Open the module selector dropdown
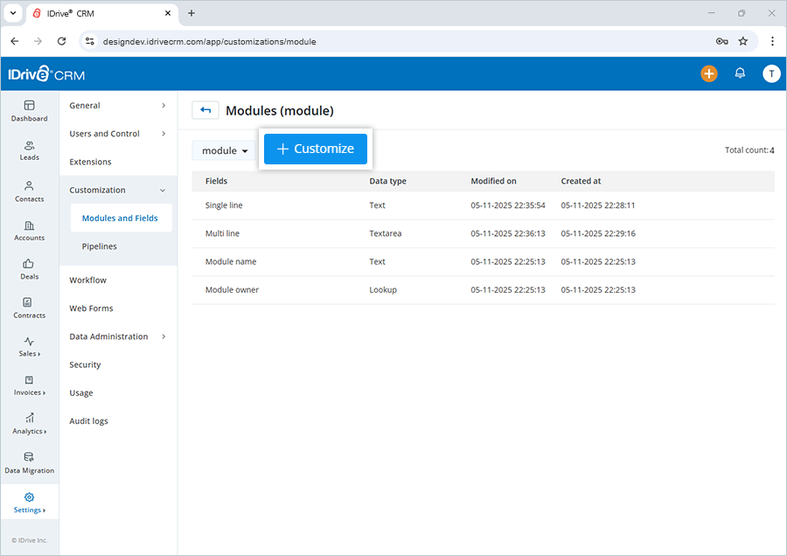The height and width of the screenshot is (556, 787). tap(224, 149)
